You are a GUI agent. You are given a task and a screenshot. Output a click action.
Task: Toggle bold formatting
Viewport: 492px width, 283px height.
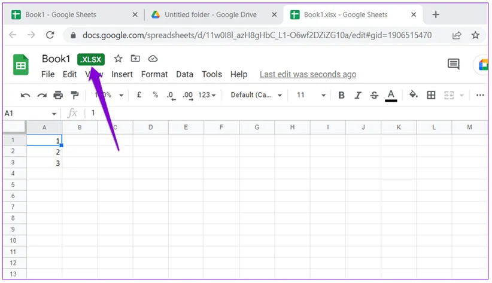(341, 95)
